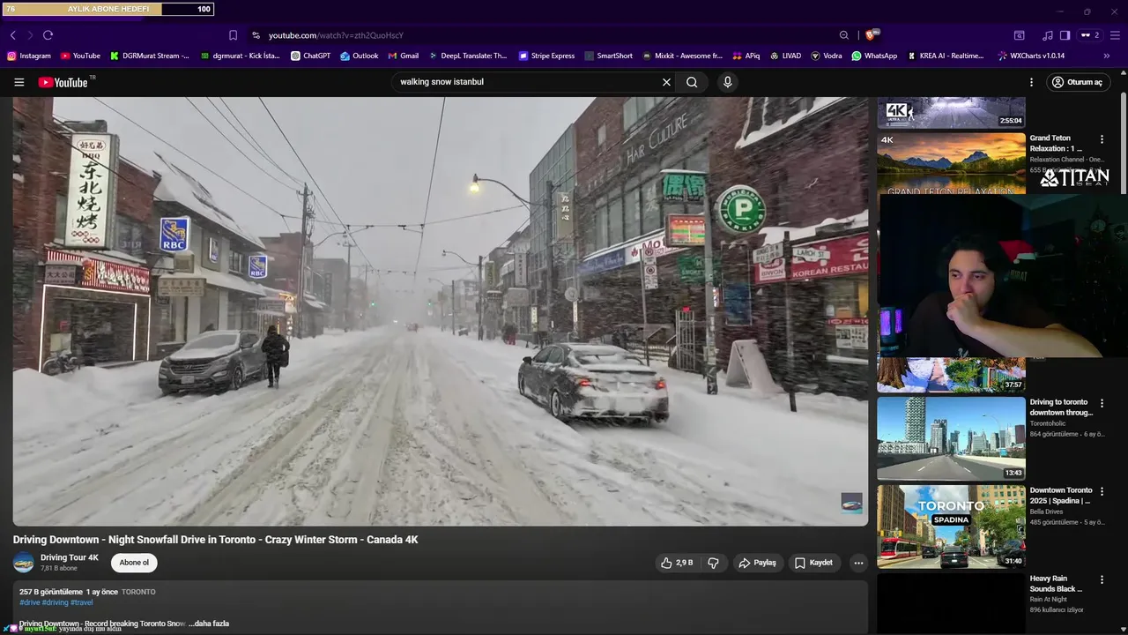1128x635 pixels.
Task: Click the #drive hashtag
Action: (29, 602)
